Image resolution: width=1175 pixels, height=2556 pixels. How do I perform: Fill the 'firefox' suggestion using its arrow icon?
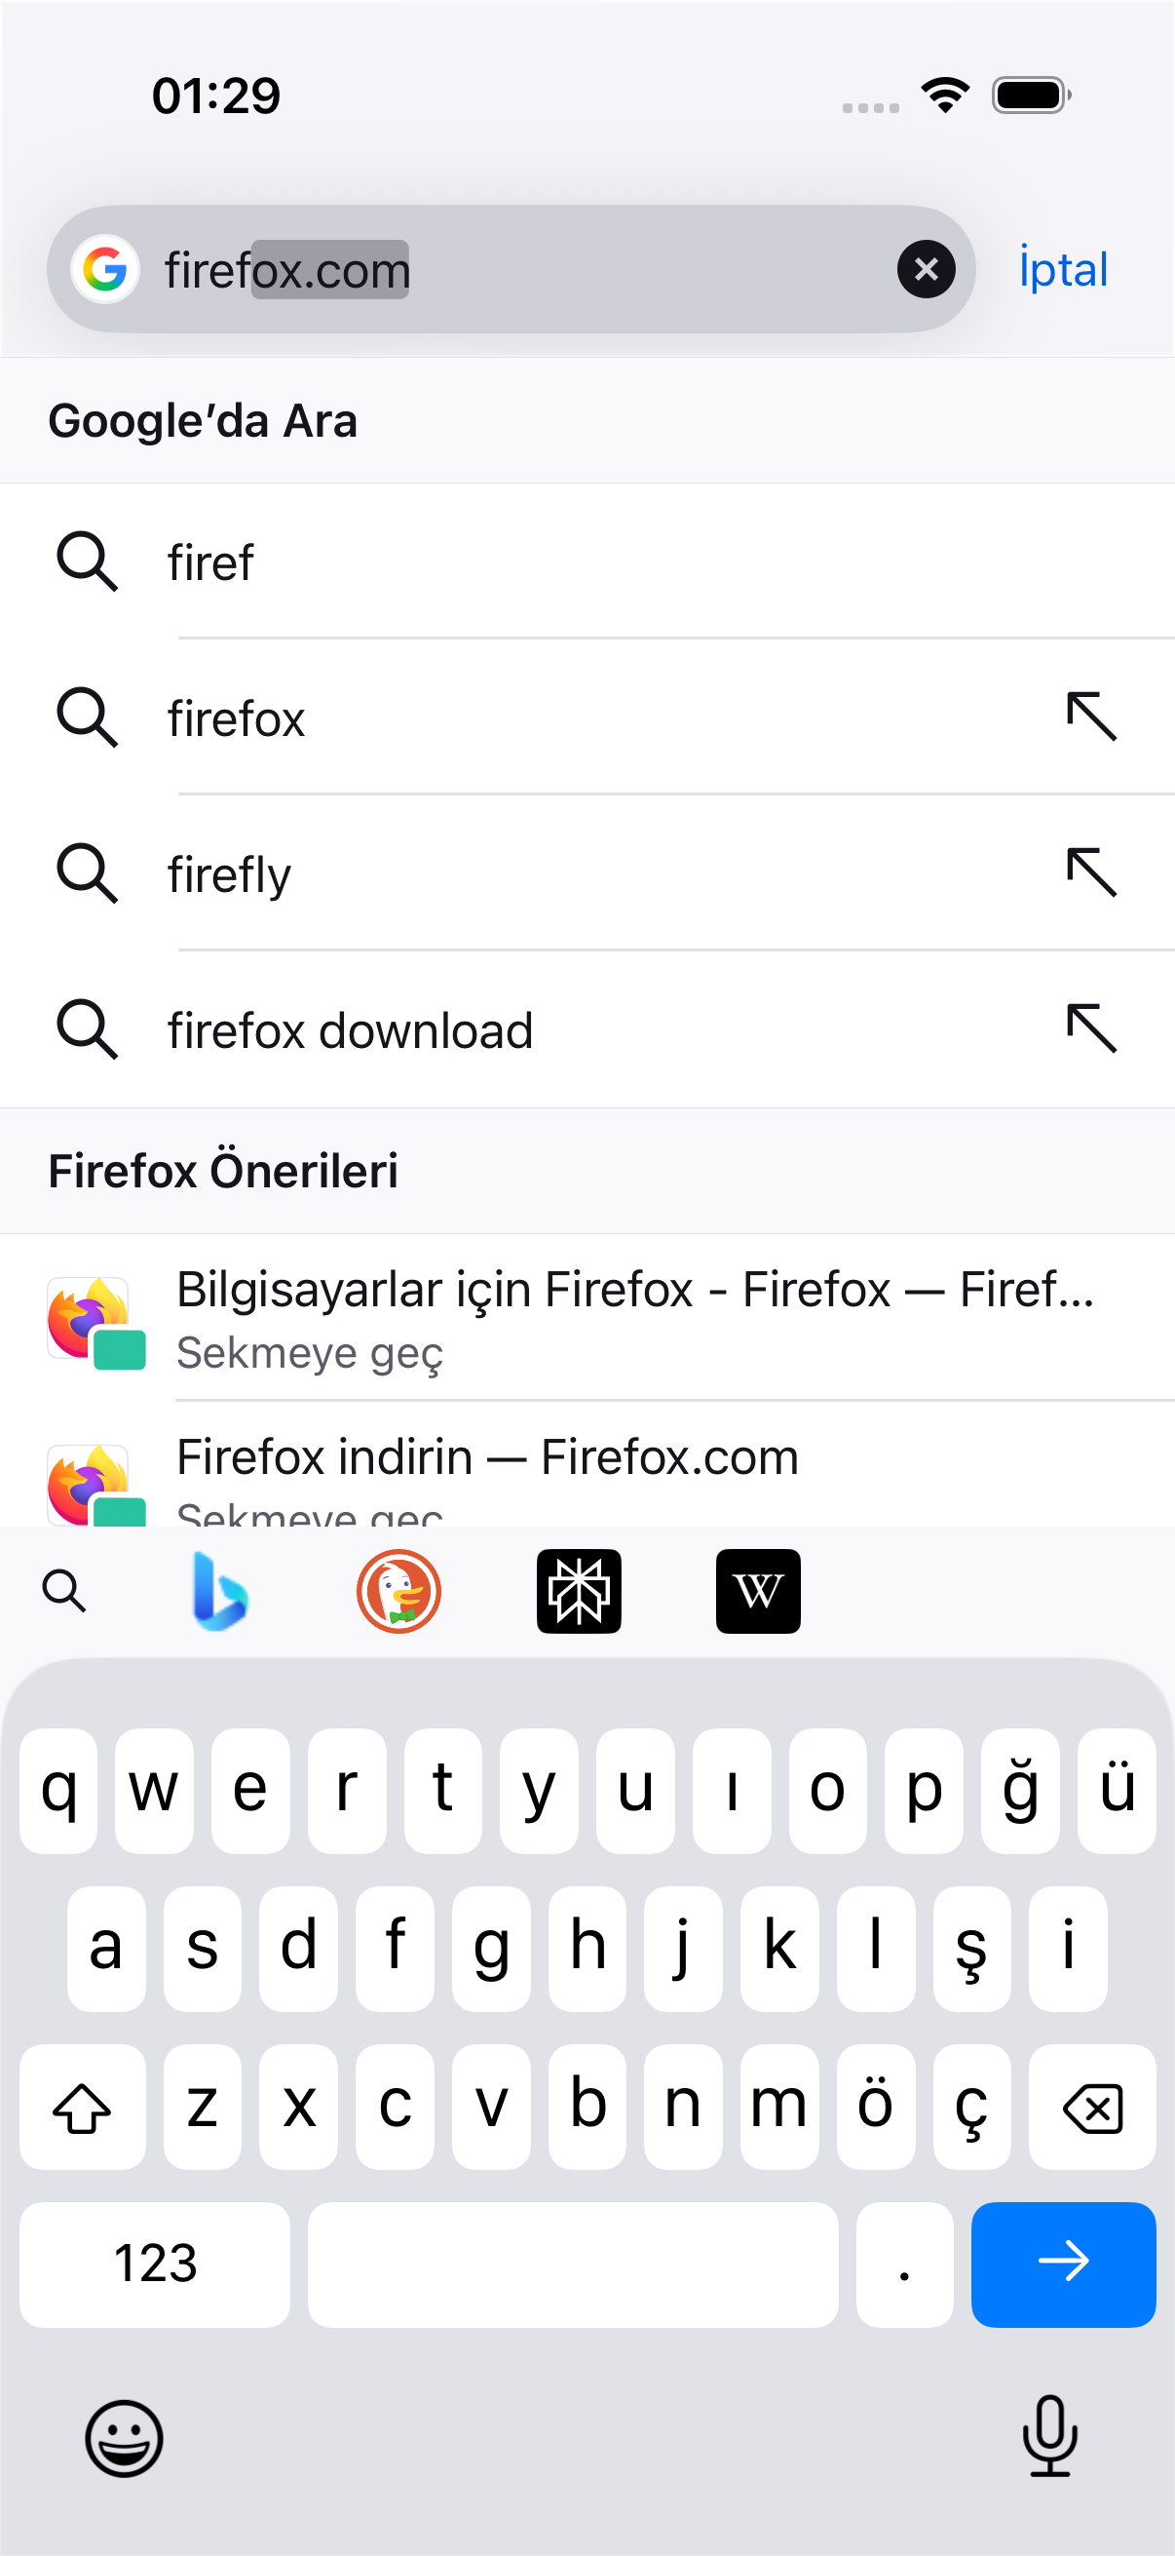[1092, 716]
